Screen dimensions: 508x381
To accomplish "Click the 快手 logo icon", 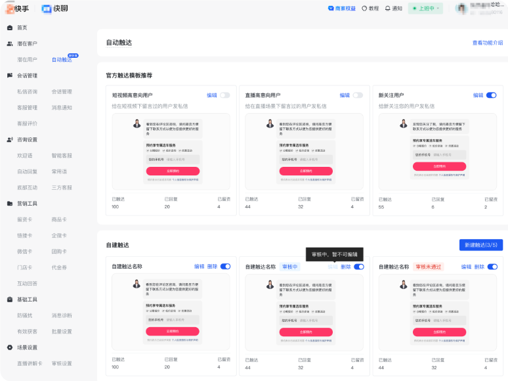I will point(11,9).
